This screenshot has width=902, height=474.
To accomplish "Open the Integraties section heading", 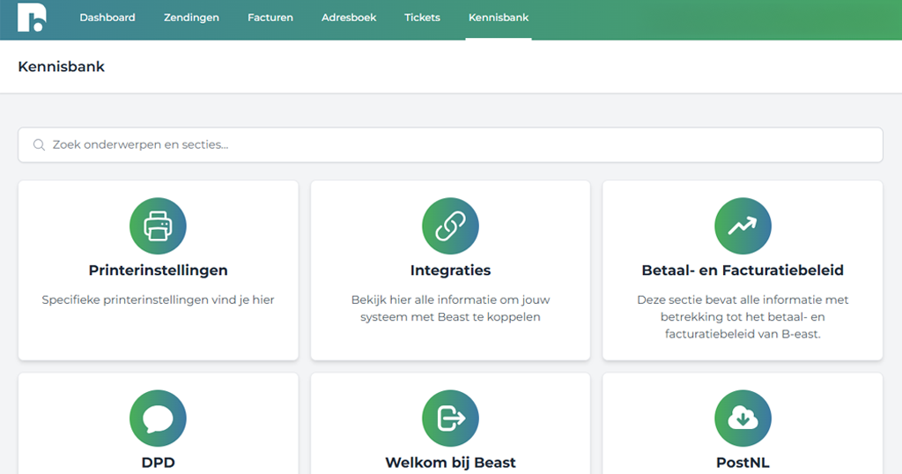I will point(450,270).
